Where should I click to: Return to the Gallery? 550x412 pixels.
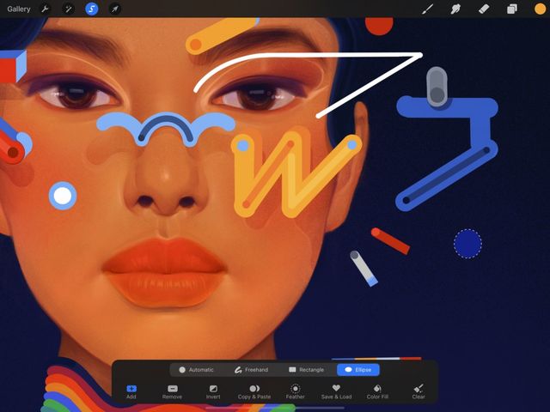tap(19, 9)
